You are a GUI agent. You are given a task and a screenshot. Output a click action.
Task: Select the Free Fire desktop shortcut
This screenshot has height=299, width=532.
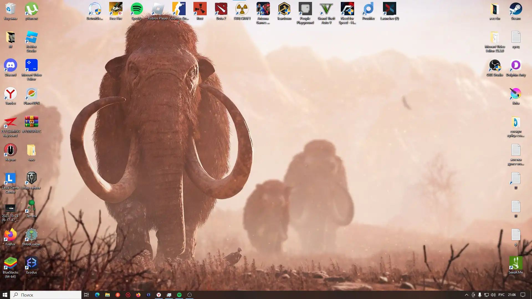point(116,11)
